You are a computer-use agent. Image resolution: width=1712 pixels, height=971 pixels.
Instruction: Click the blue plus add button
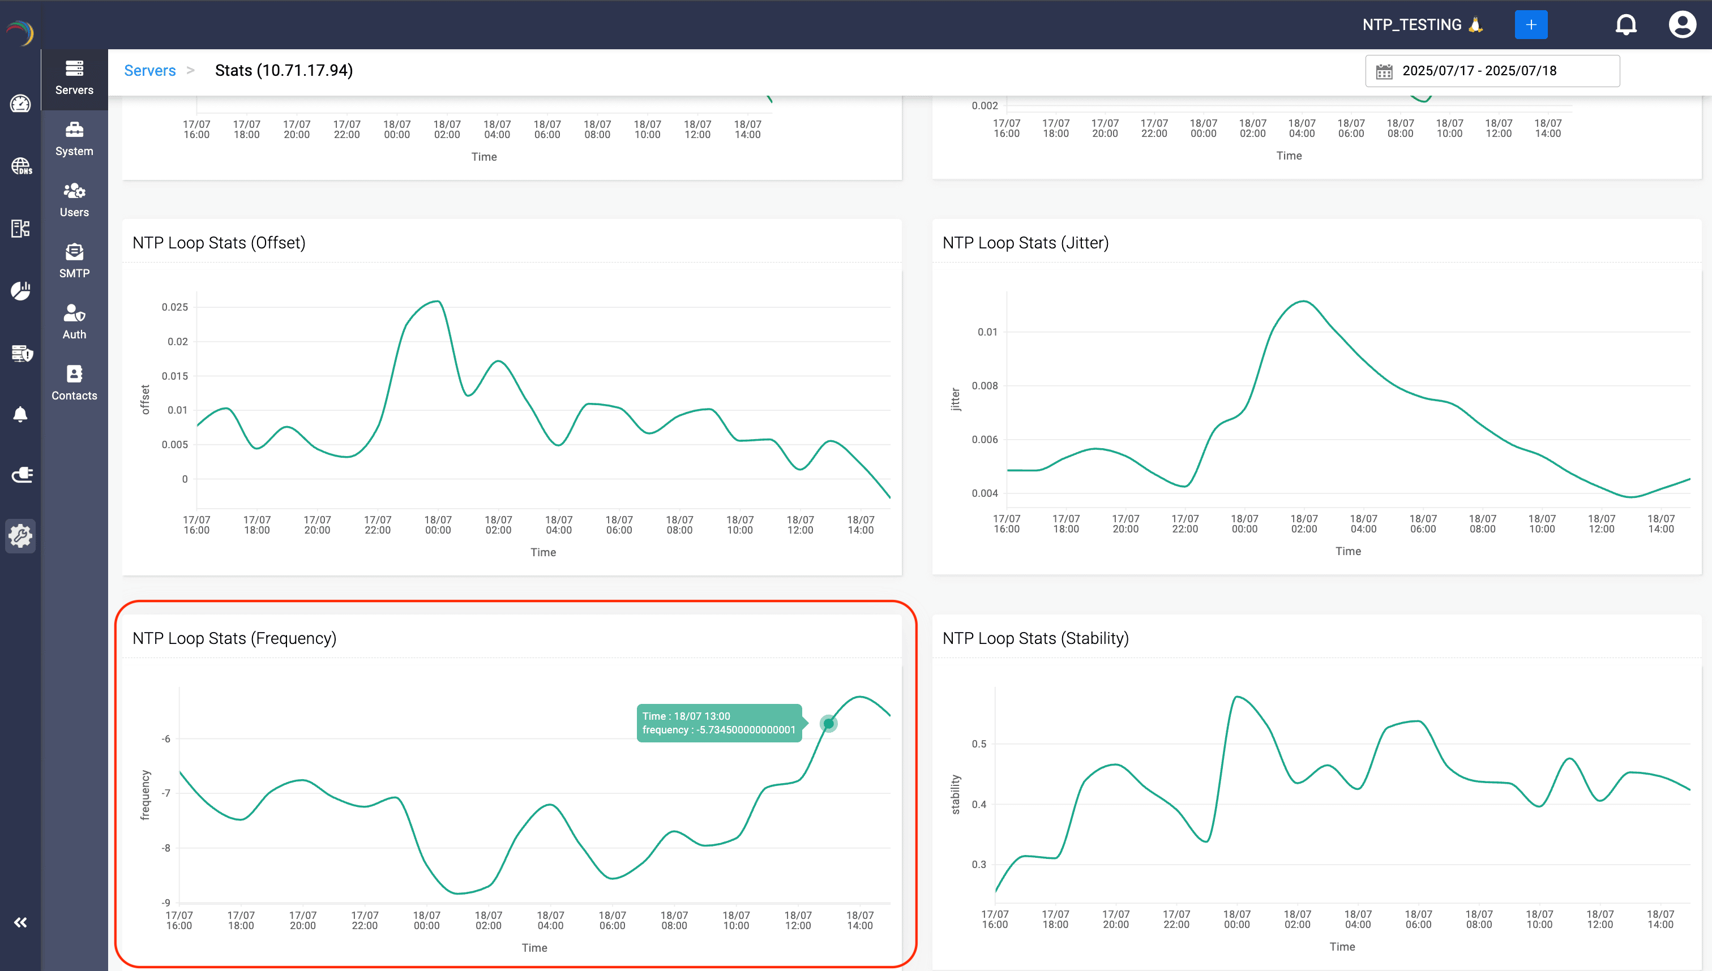(1530, 25)
